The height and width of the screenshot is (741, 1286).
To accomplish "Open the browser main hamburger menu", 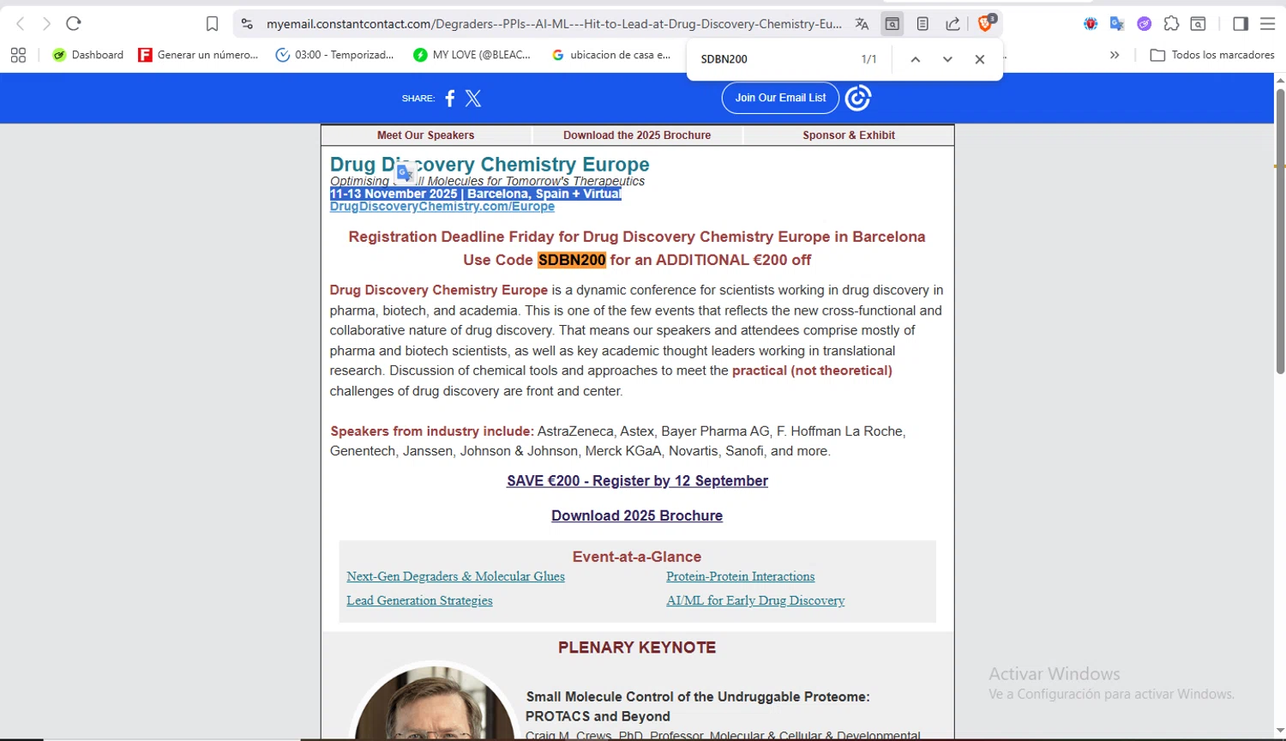I will pos(1267,24).
